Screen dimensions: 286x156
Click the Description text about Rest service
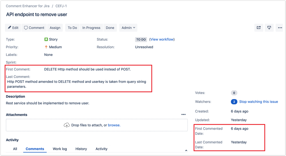coord(48,103)
